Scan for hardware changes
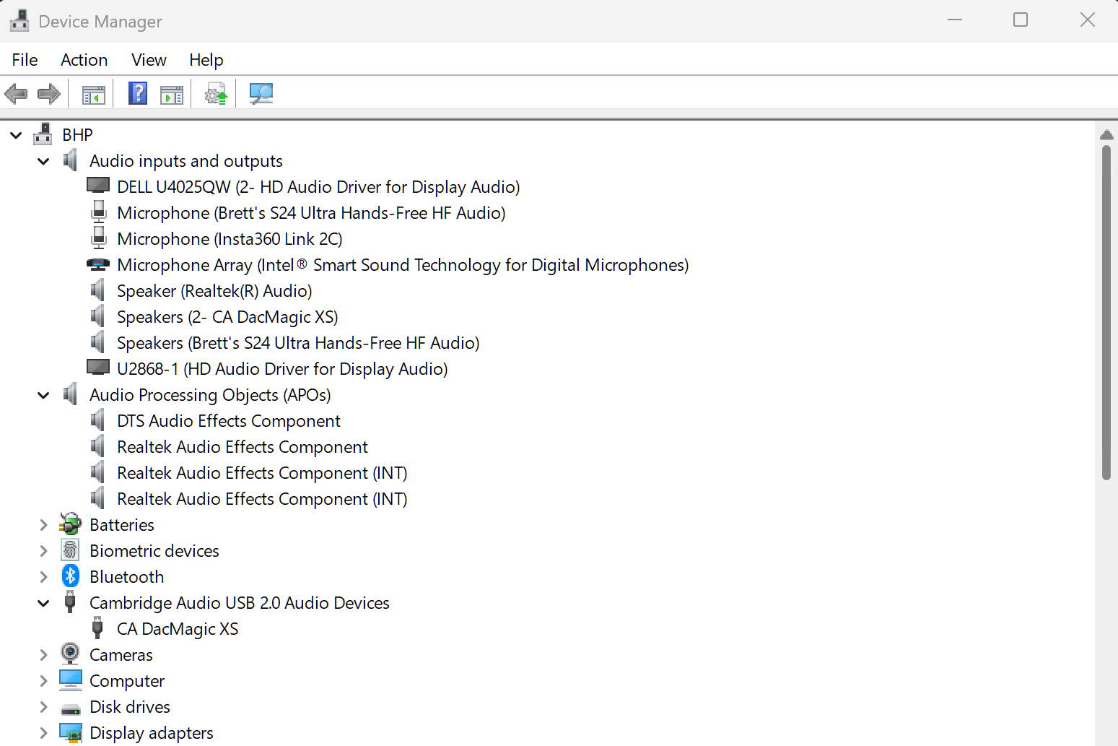 [261, 93]
